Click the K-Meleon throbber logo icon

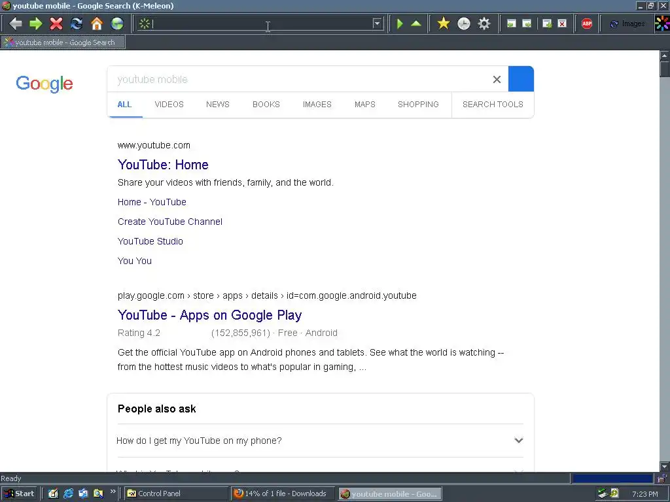(x=662, y=24)
